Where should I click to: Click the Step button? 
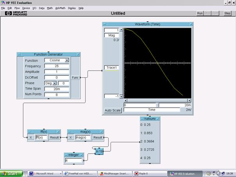227,13
